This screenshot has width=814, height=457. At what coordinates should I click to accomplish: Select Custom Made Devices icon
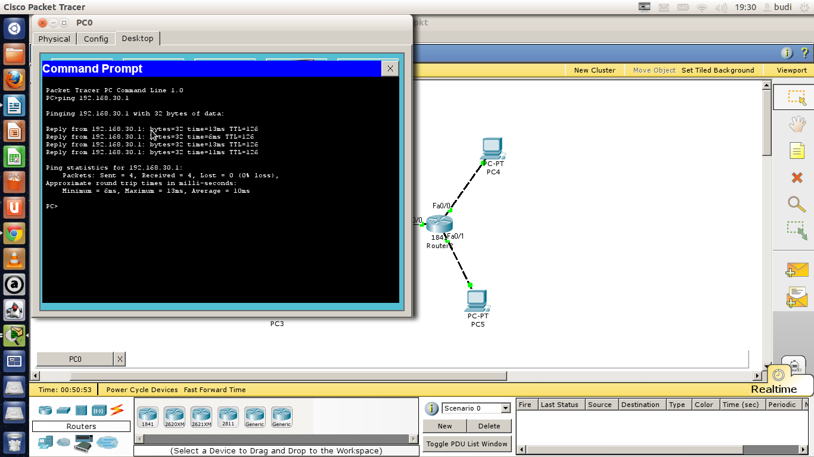[83, 443]
